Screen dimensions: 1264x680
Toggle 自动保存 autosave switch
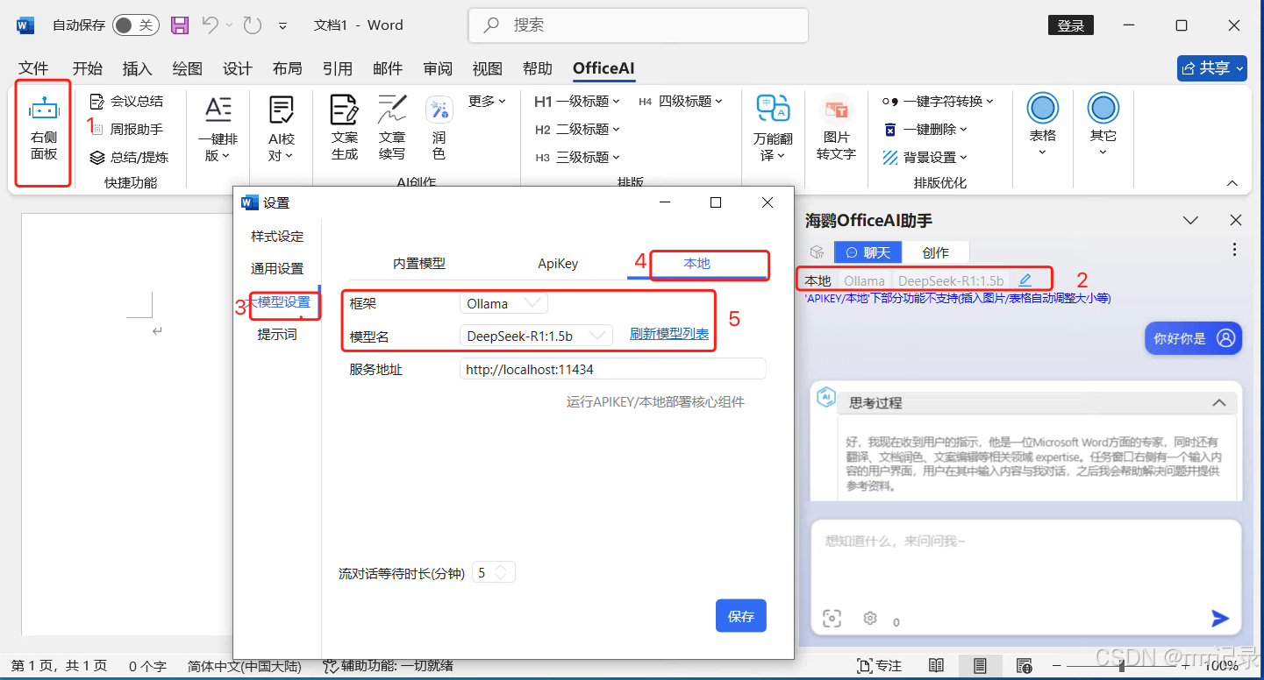pos(135,25)
